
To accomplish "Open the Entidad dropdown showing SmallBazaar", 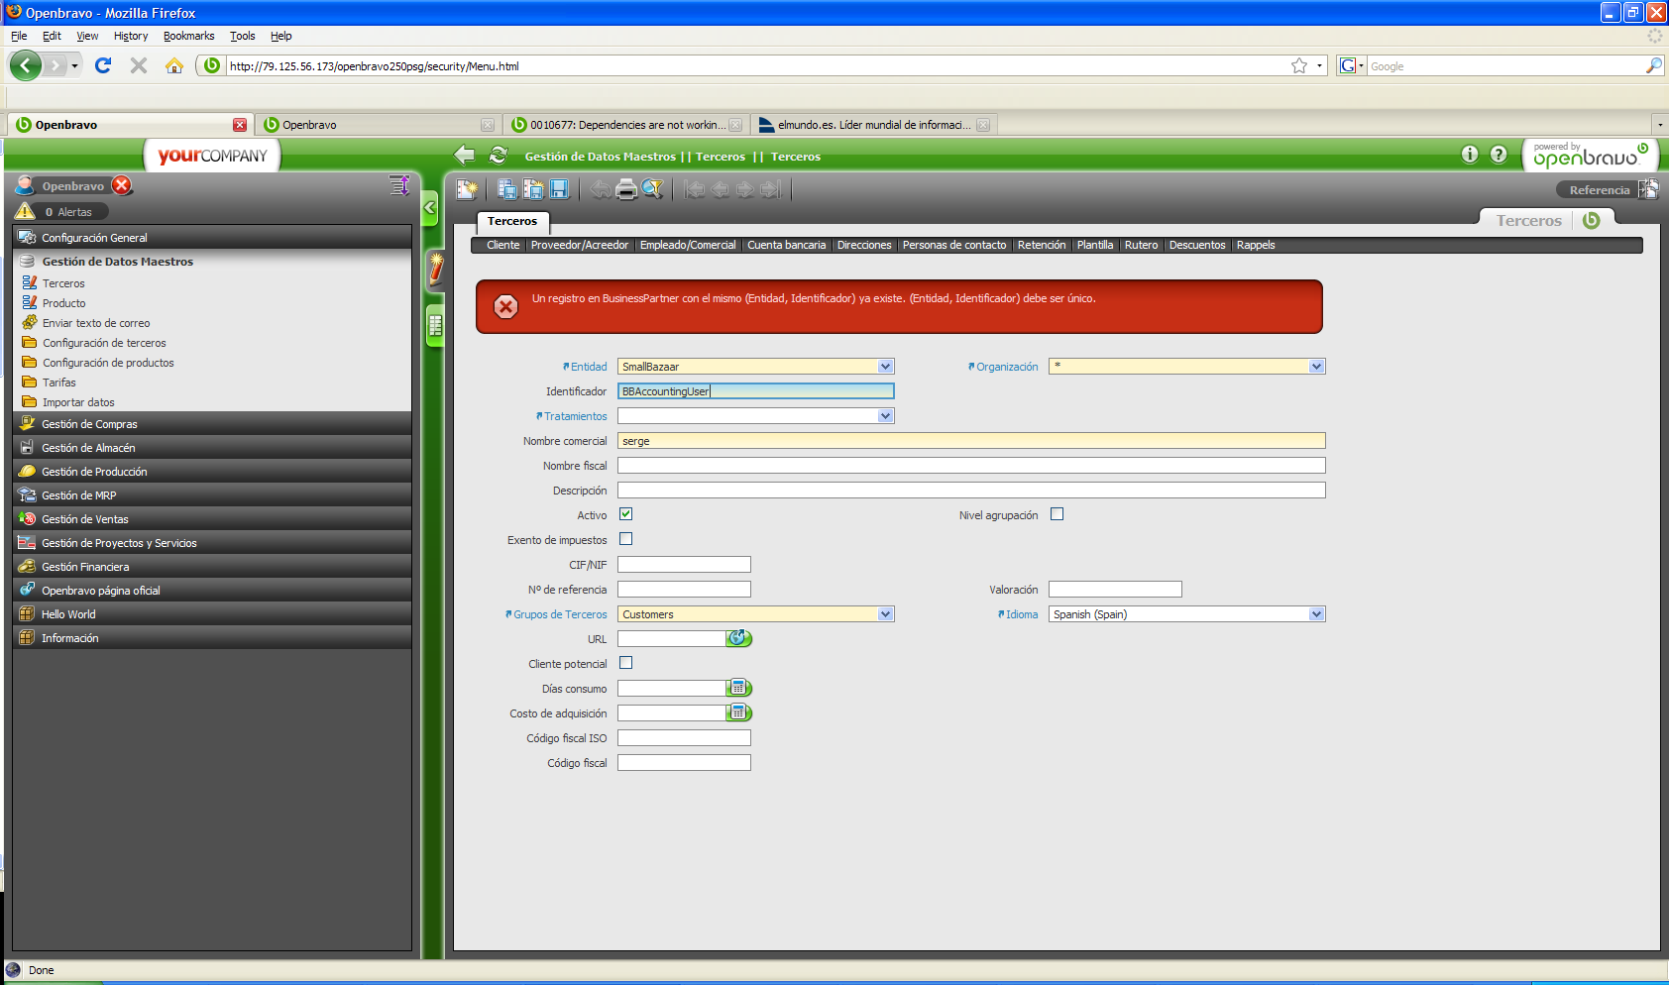I will pos(885,367).
